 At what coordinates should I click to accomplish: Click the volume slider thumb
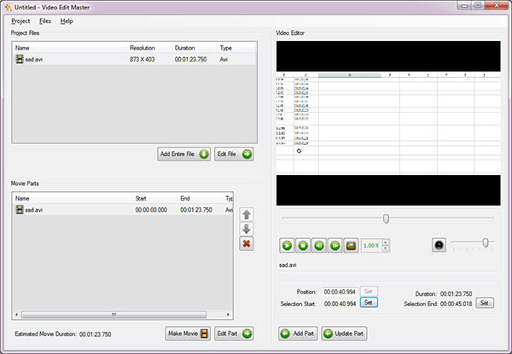tap(486, 242)
